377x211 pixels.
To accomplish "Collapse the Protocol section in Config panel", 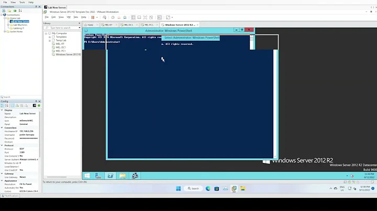I will pyautogui.click(x=2, y=145).
